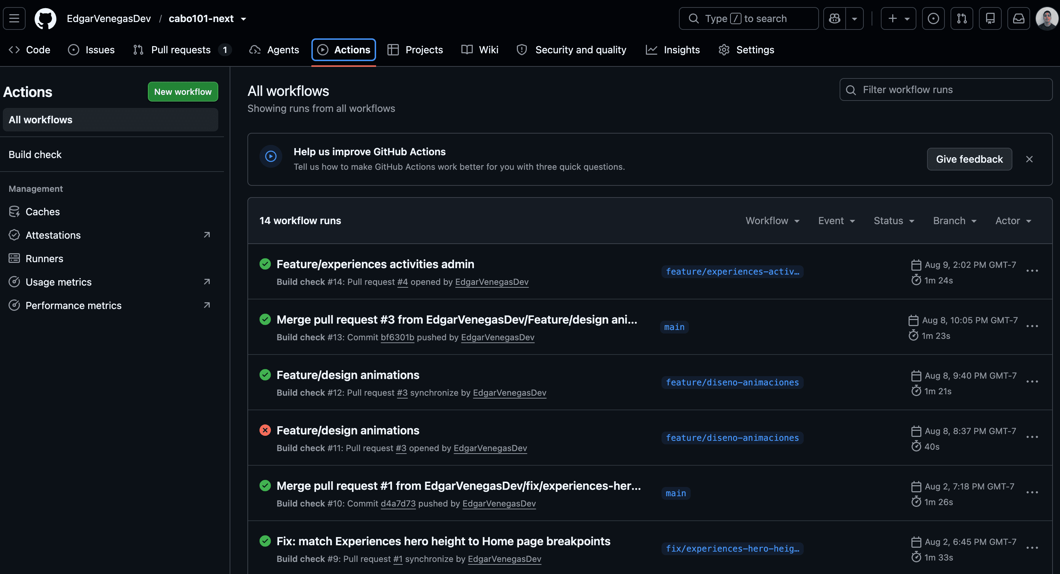This screenshot has height=574, width=1060.
Task: Click fix/experiences-hero-heig… branch label
Action: point(733,549)
